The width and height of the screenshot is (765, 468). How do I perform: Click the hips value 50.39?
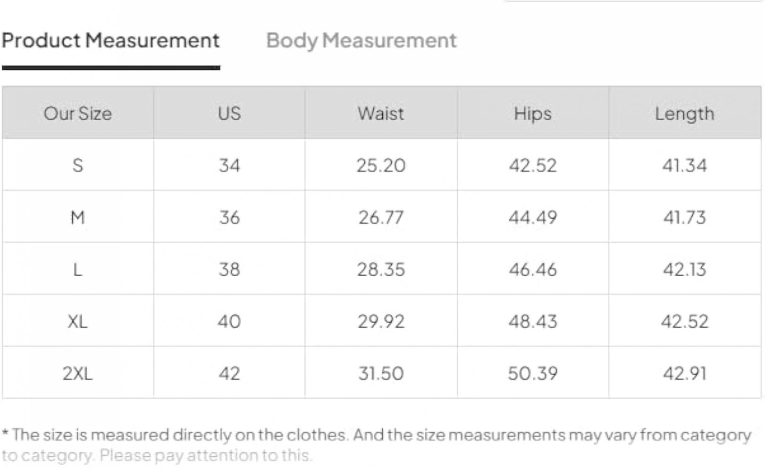(533, 373)
